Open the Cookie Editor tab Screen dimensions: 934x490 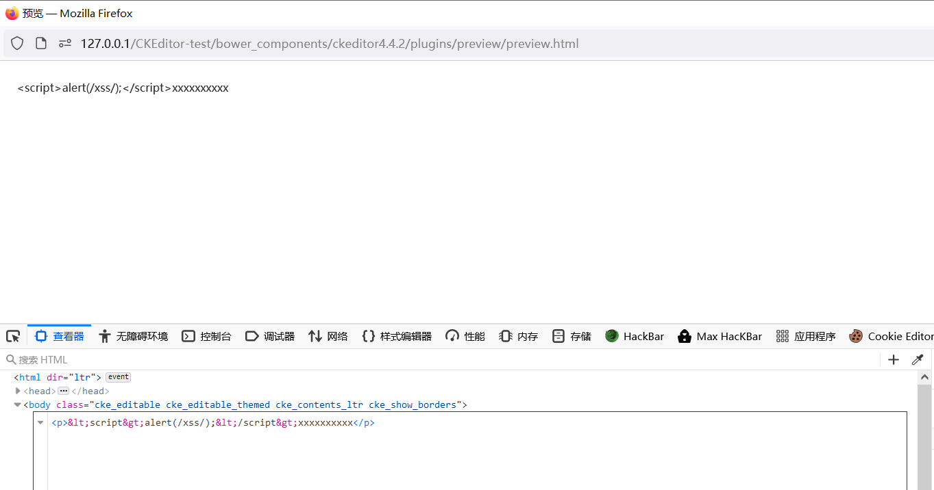pyautogui.click(x=891, y=336)
